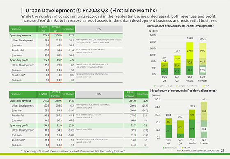Select the top table sale value 42.2
The height and width of the screenshot is (159, 230).
[x=60, y=45]
